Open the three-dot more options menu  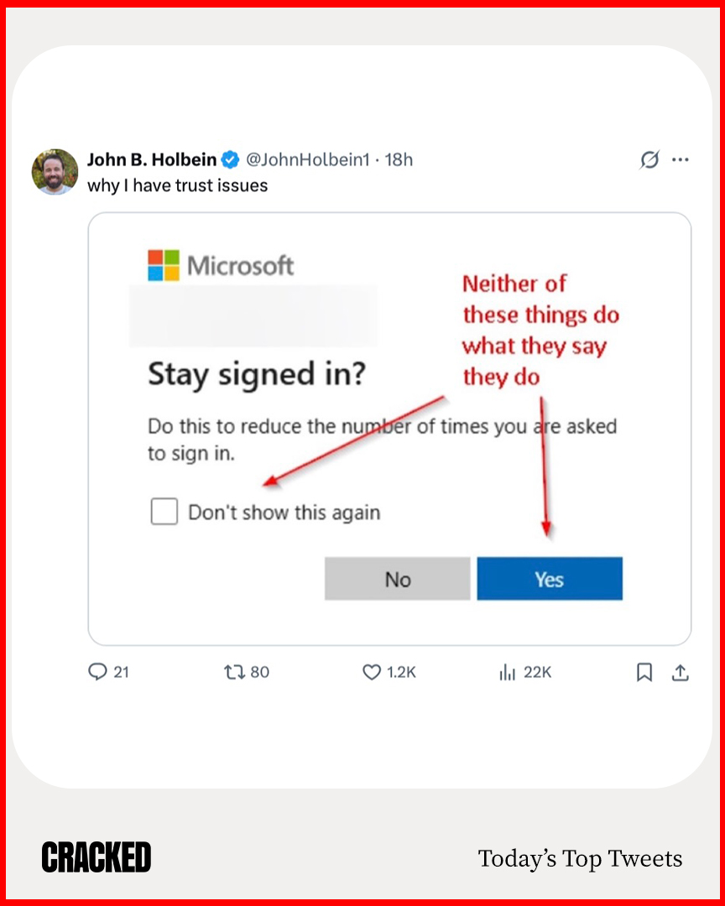[x=681, y=159]
